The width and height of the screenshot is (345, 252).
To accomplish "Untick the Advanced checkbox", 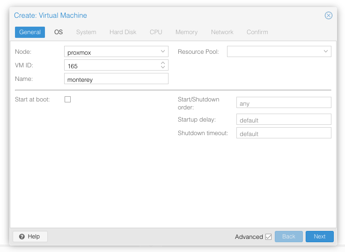I will pyautogui.click(x=268, y=237).
